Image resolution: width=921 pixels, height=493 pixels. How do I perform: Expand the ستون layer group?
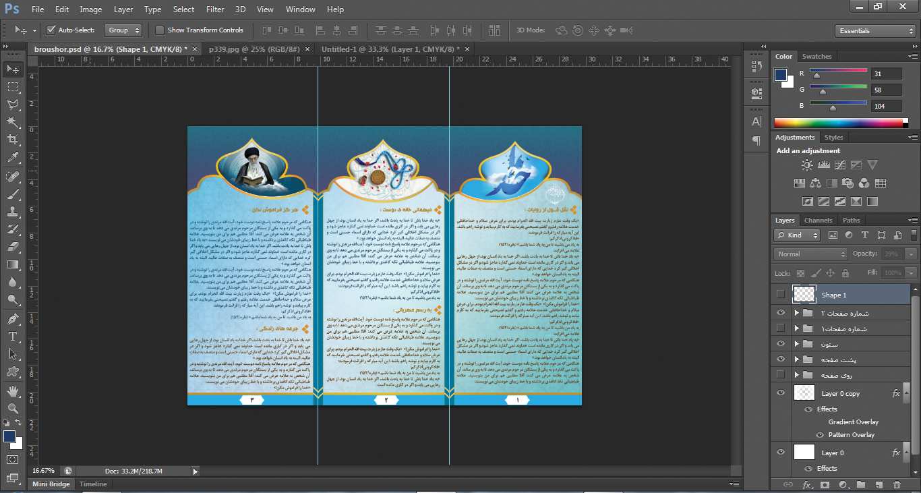pyautogui.click(x=796, y=345)
